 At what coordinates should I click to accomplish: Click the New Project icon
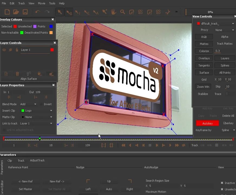[x=7, y=12]
